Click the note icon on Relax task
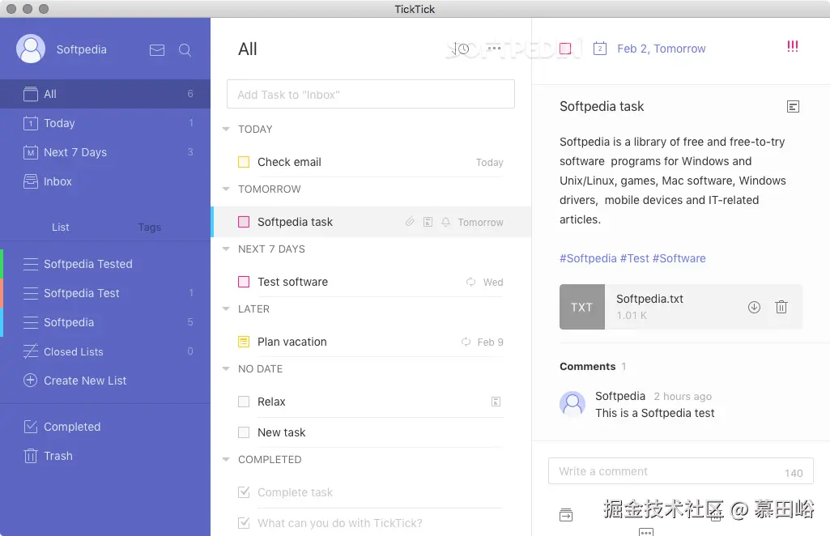Image resolution: width=830 pixels, height=536 pixels. [496, 402]
